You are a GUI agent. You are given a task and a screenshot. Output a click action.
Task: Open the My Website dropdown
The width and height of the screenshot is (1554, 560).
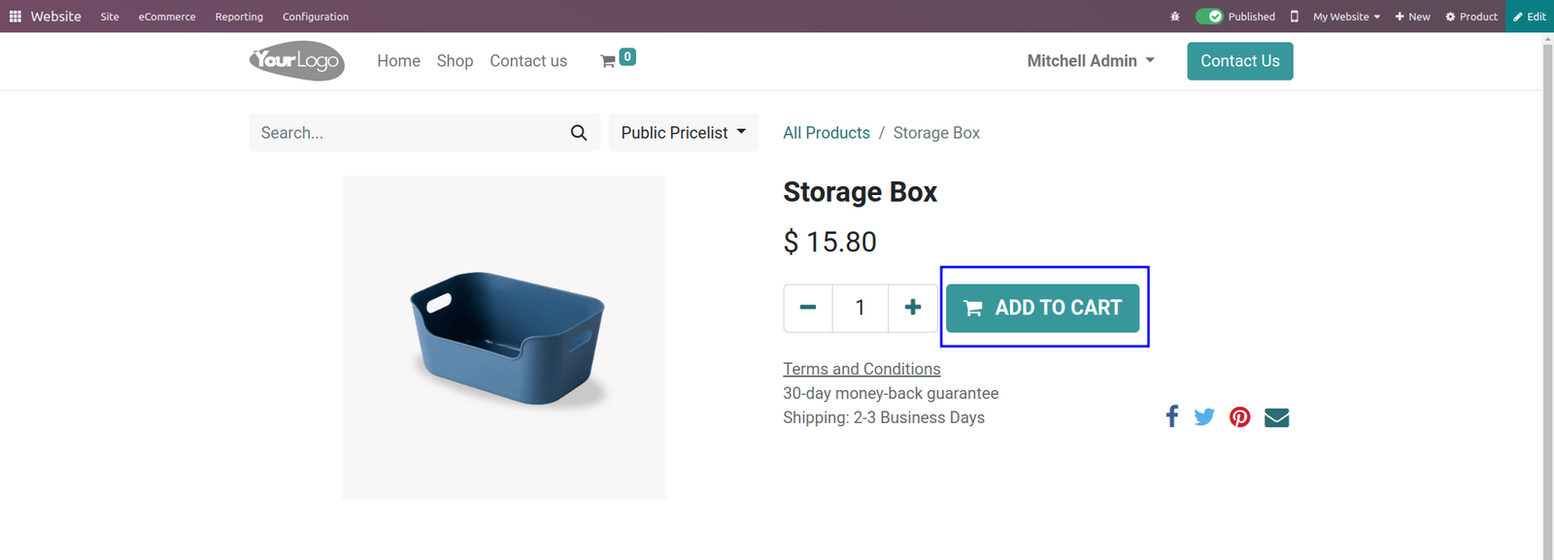1346,16
